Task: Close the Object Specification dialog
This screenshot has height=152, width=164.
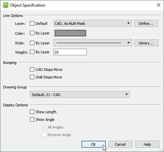Action: tap(159, 5)
